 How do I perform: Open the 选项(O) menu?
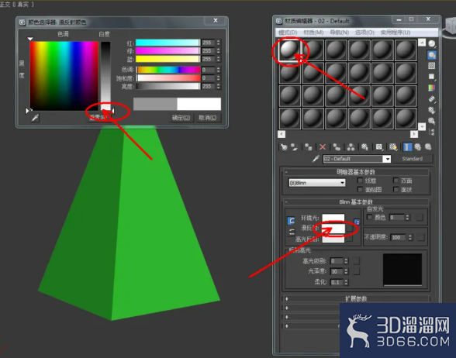click(x=364, y=33)
